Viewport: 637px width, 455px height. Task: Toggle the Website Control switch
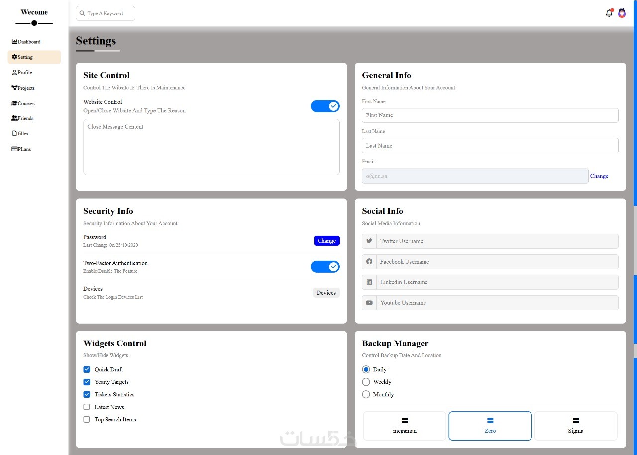(325, 106)
